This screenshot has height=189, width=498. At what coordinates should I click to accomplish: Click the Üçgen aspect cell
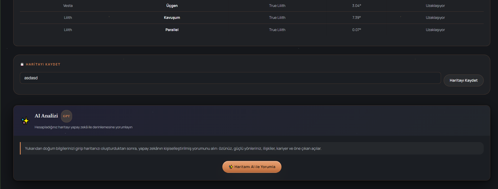pyautogui.click(x=172, y=6)
